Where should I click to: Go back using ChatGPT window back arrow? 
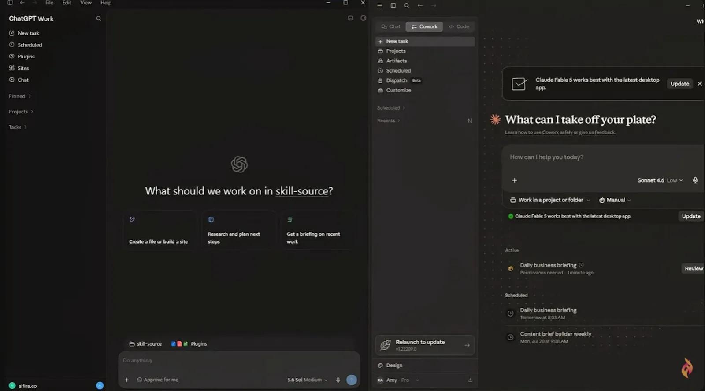(22, 3)
